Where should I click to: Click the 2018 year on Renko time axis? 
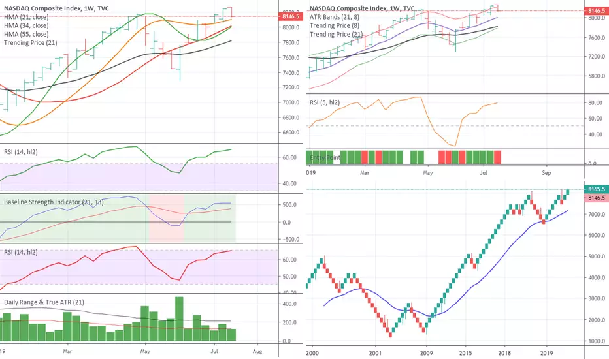click(x=504, y=353)
